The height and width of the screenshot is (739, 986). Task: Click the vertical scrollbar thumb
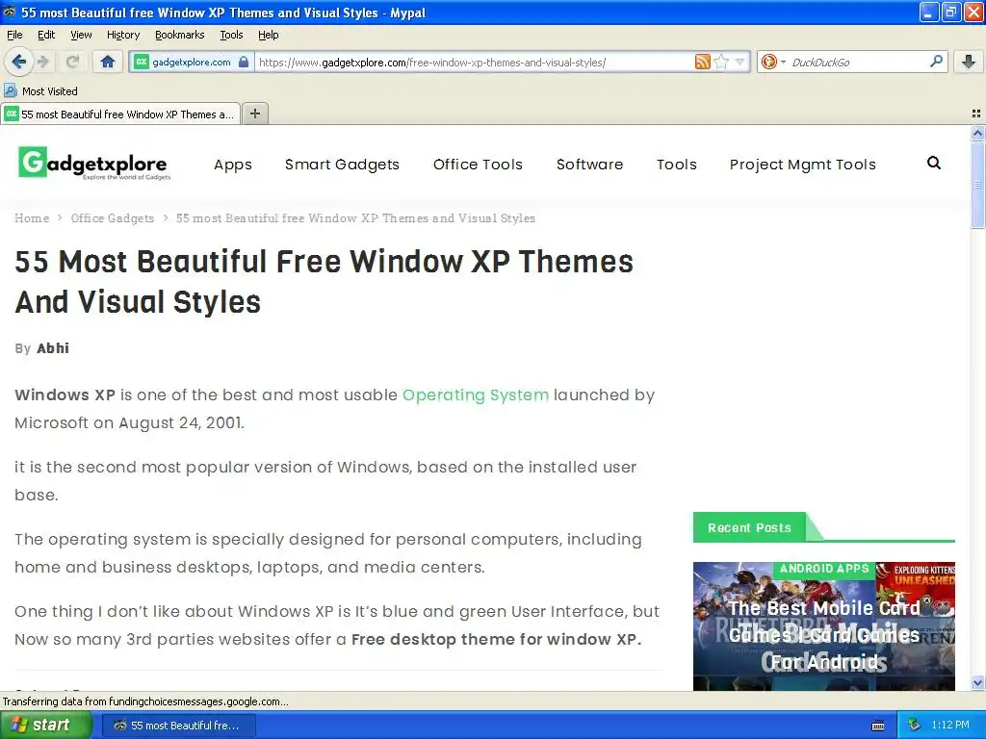977,185
